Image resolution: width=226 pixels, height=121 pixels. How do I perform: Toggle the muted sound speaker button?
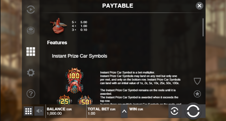tap(39, 111)
